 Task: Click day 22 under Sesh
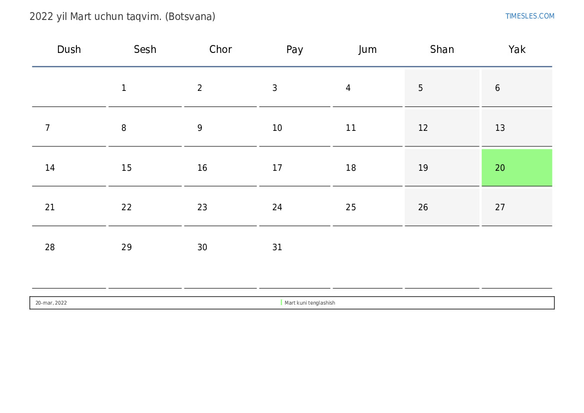[127, 208]
